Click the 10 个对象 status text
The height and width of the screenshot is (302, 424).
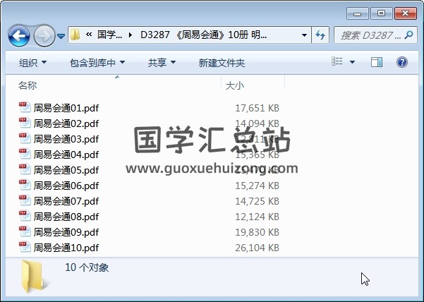coord(87,267)
